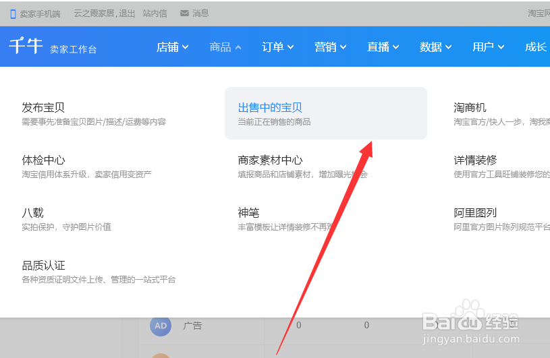550x358 pixels.
Task: Open the 千牛 卖家工作台 logo
Action: pos(53,47)
